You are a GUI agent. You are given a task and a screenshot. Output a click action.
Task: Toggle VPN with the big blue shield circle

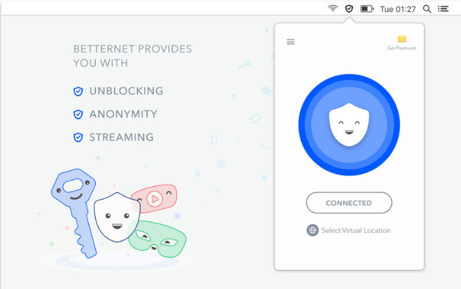pos(349,125)
